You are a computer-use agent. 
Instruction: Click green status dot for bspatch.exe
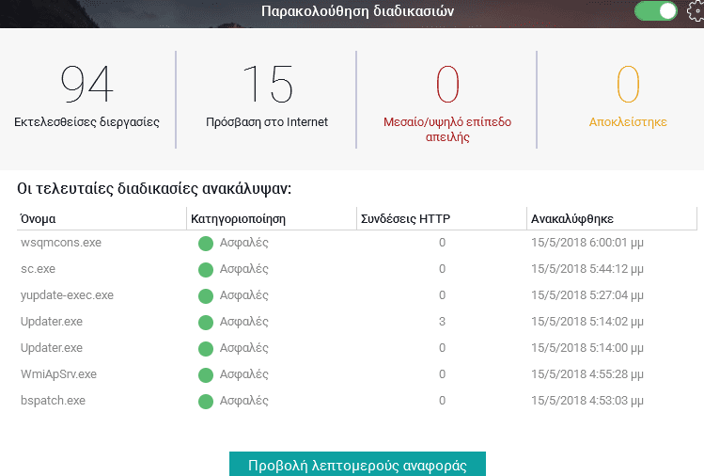coord(206,402)
